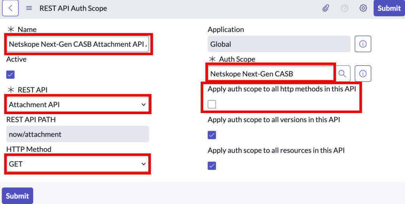Toggle the Active checkbox
The width and height of the screenshot is (405, 204).
click(x=10, y=74)
